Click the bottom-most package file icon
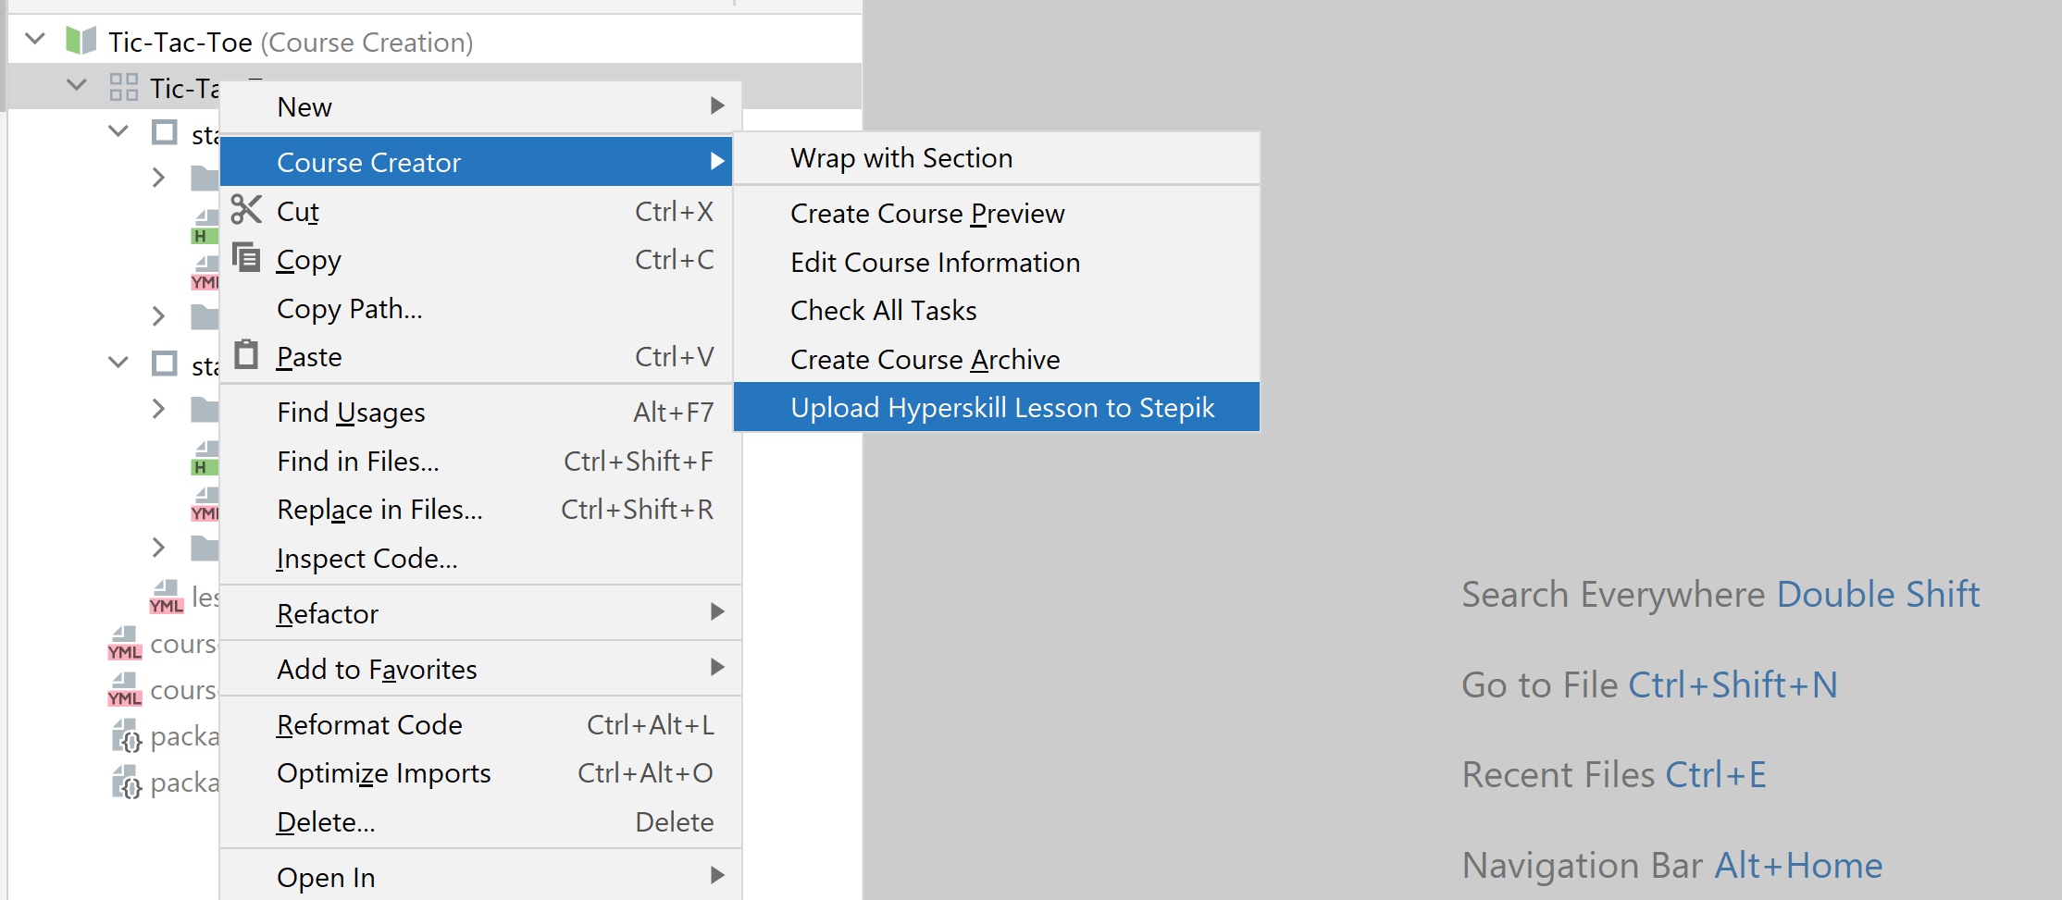 click(126, 783)
